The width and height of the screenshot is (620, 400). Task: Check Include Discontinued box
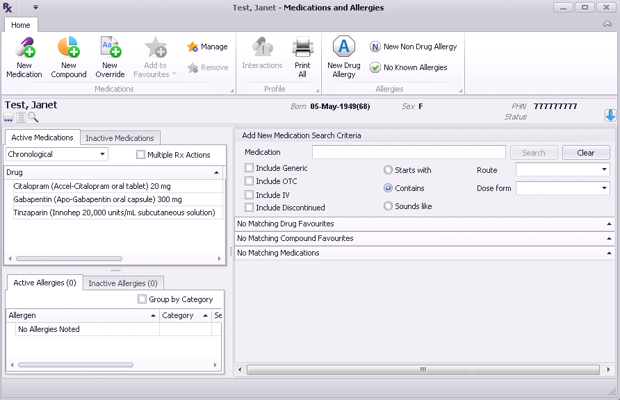249,208
